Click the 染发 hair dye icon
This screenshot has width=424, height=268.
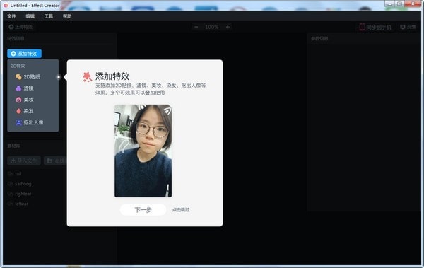[18, 111]
